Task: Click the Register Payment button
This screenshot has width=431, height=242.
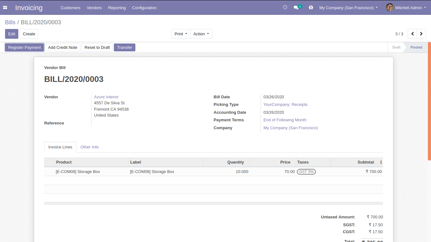Action: 25,47
